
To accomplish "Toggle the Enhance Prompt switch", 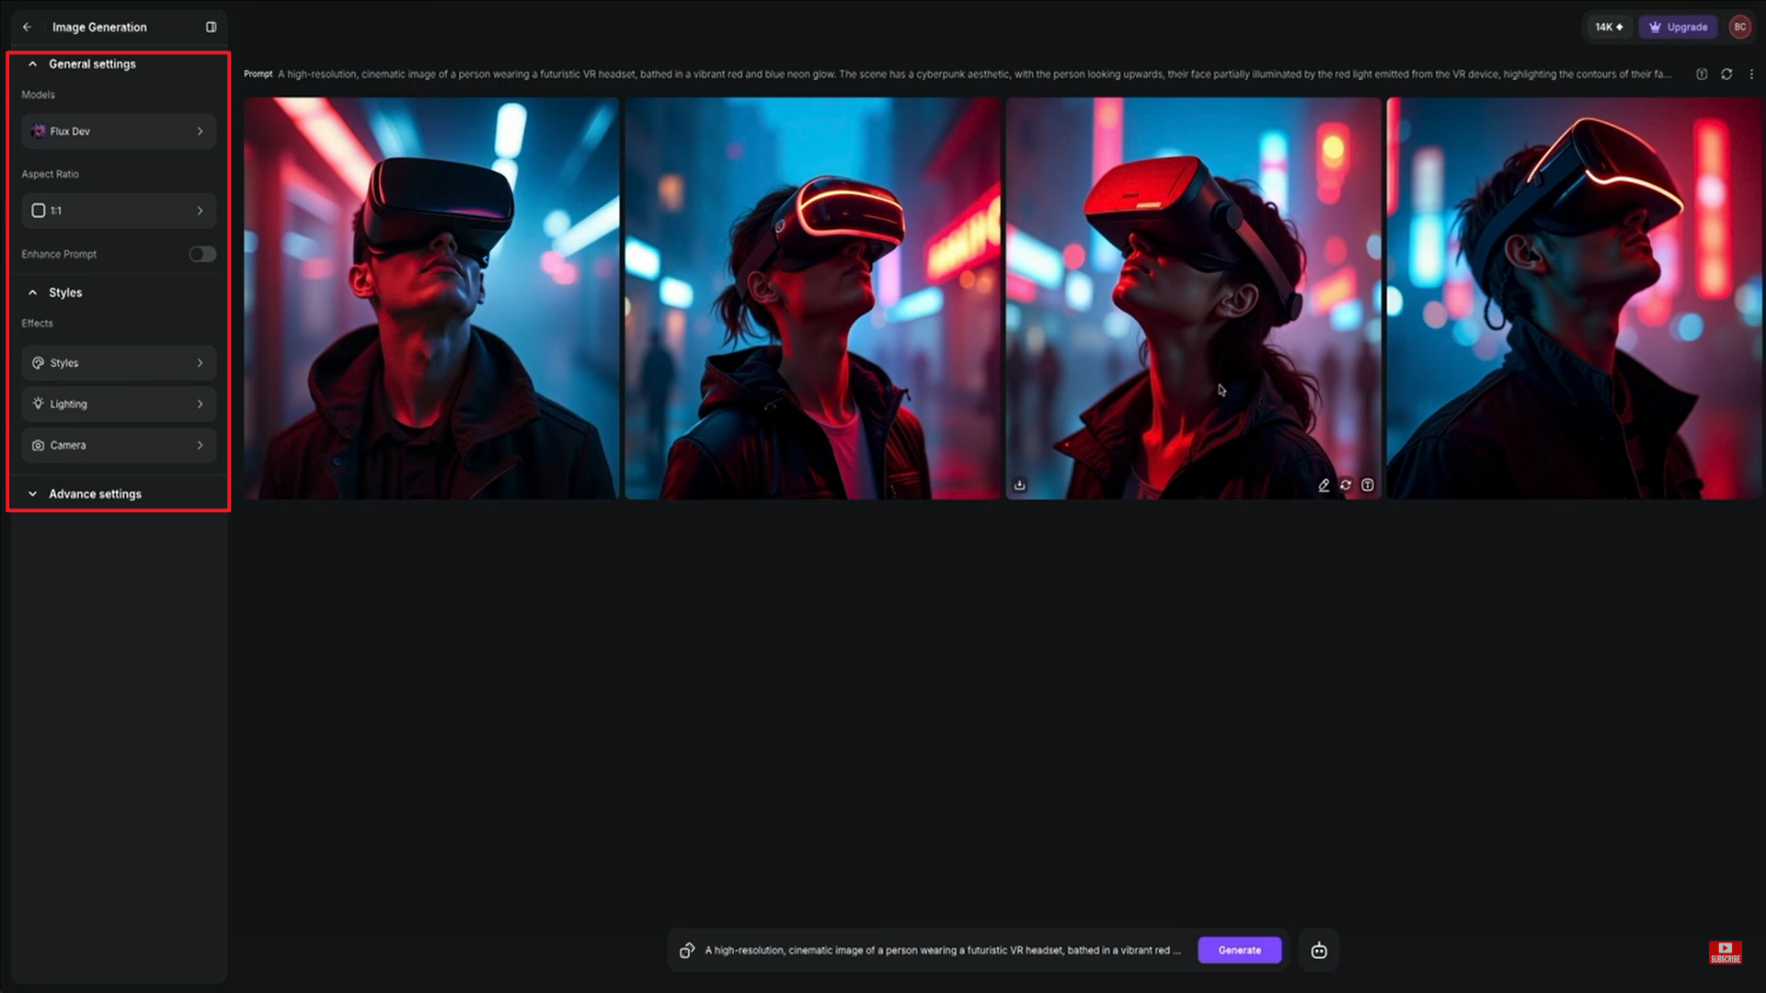I will 202,254.
